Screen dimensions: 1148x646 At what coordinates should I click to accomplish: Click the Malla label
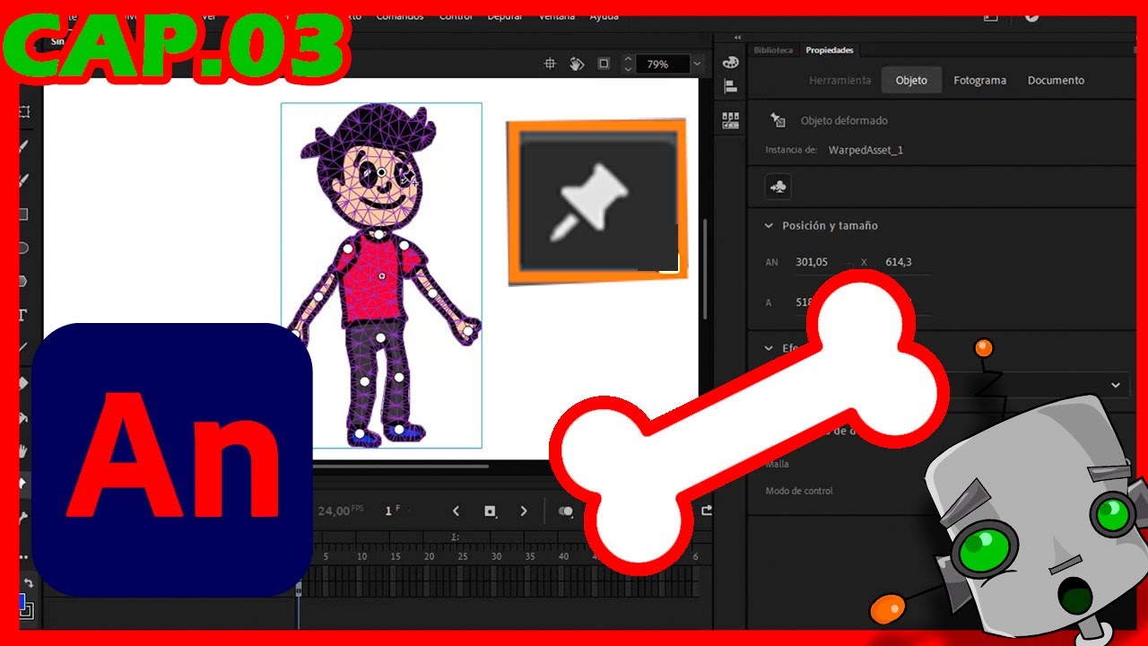(777, 464)
